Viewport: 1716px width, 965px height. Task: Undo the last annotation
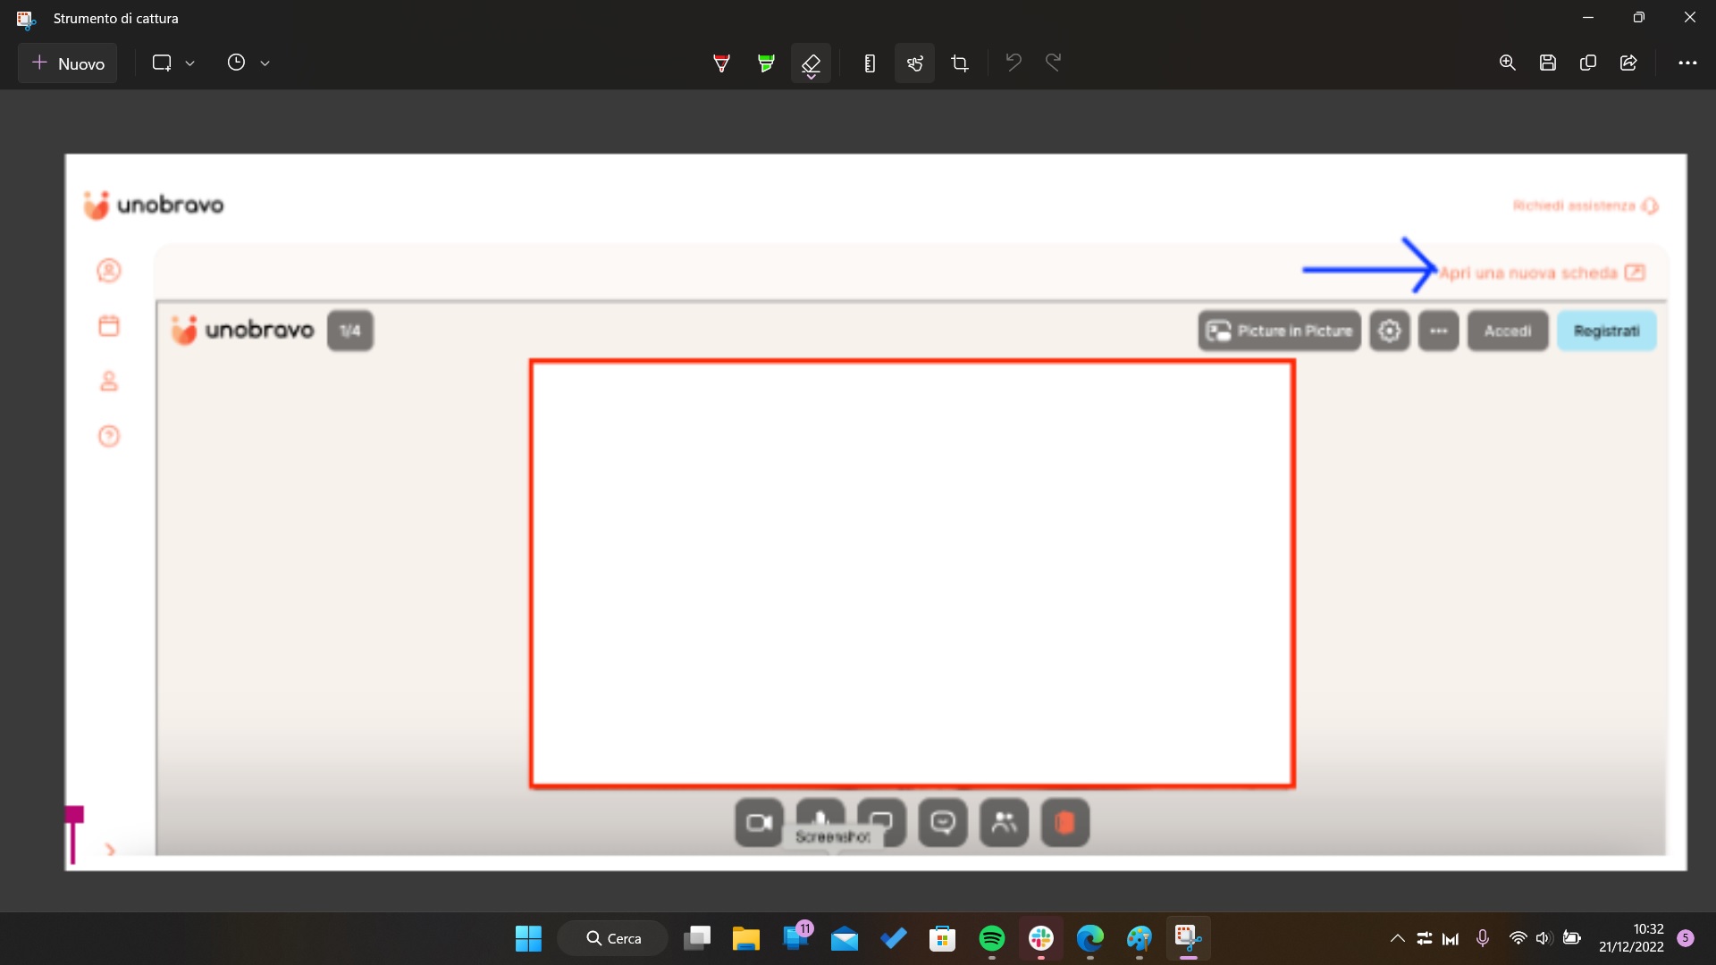tap(1014, 63)
